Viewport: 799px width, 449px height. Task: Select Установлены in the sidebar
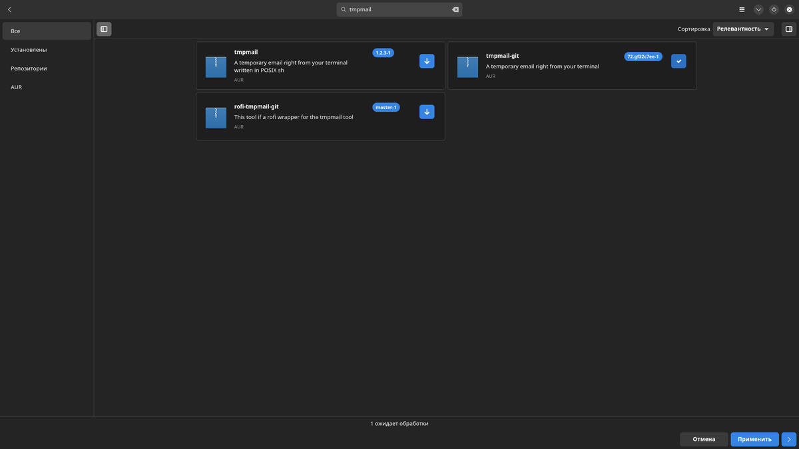click(x=28, y=49)
